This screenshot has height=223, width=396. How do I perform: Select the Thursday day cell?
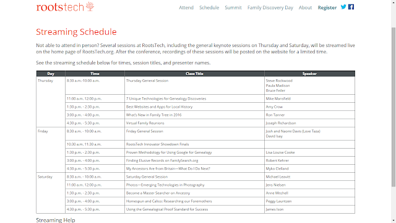[51, 102]
